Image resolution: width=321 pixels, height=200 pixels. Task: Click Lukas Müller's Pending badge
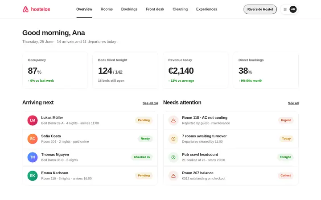(x=144, y=120)
